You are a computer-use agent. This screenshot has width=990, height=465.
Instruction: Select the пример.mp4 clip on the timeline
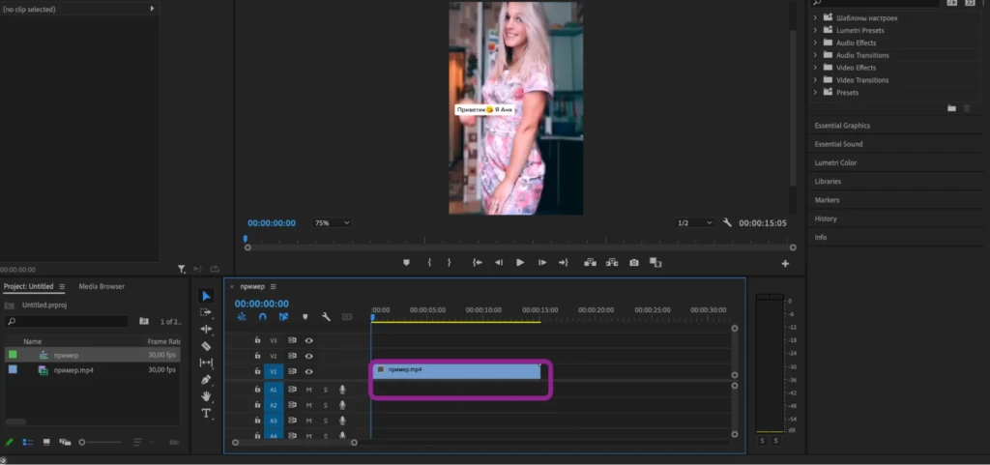click(x=456, y=371)
